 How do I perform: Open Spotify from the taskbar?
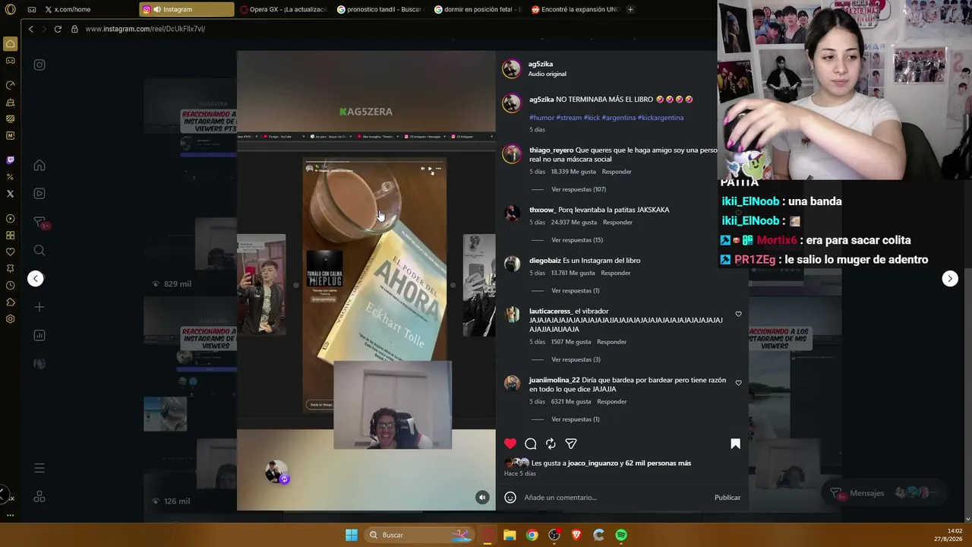621,535
